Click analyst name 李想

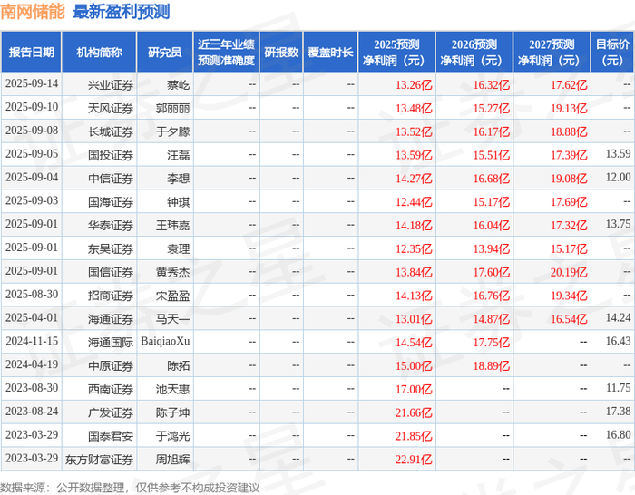point(178,179)
